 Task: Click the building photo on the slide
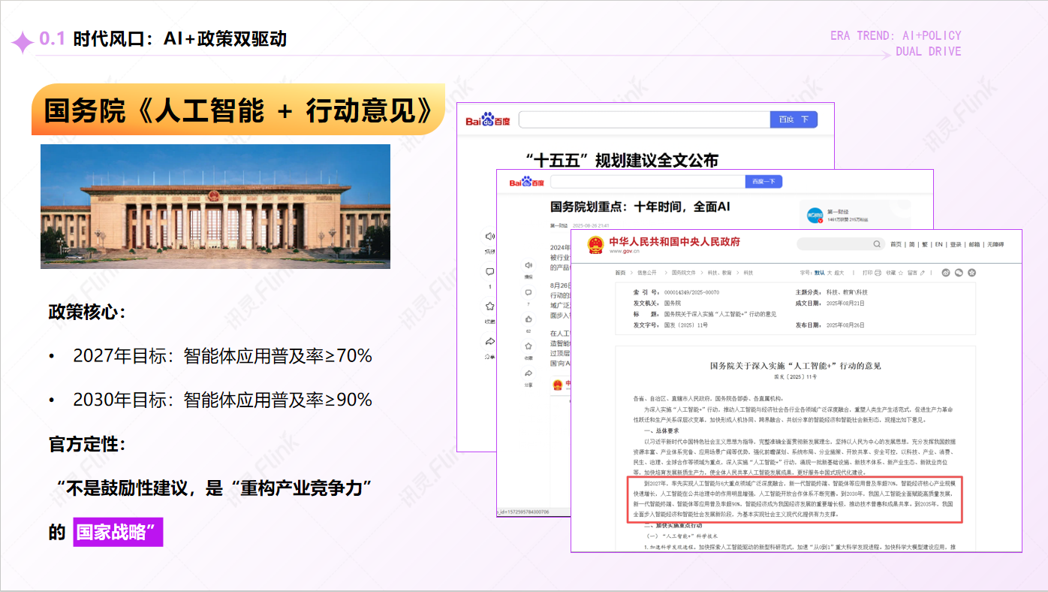coord(215,207)
